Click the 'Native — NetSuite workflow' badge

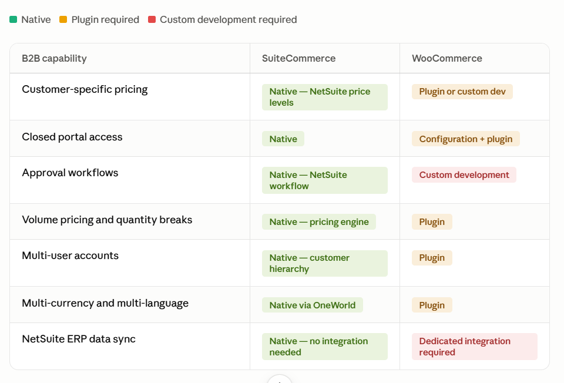[x=325, y=180]
